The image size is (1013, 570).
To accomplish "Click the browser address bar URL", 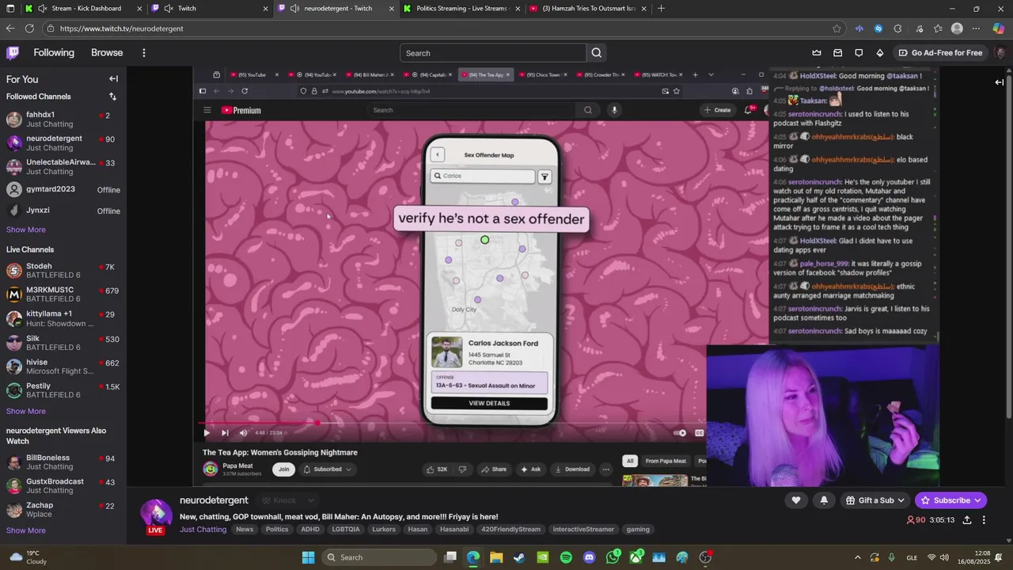I will click(121, 28).
